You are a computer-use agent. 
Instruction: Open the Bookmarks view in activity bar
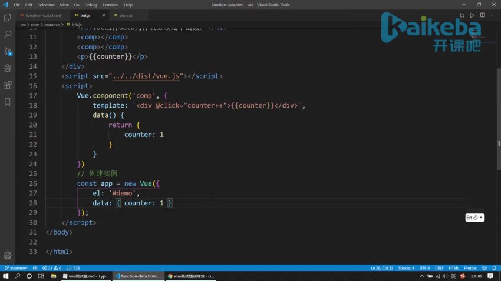pos(7,102)
